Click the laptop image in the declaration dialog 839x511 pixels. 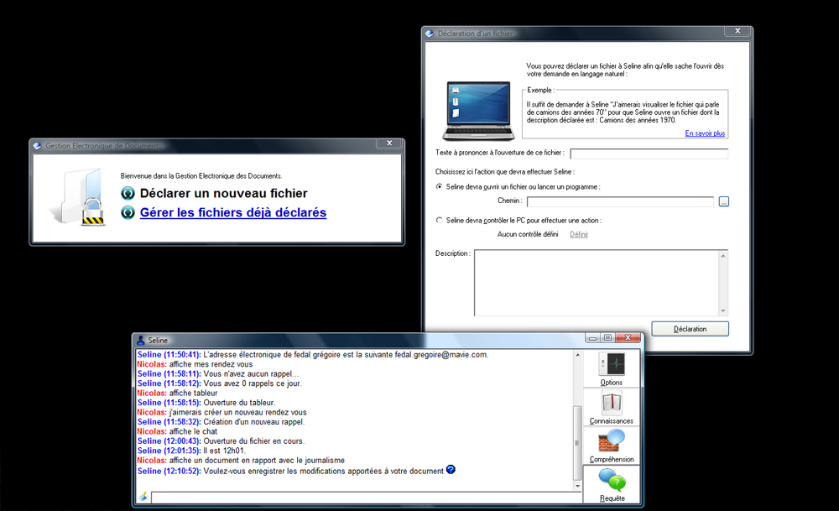477,111
